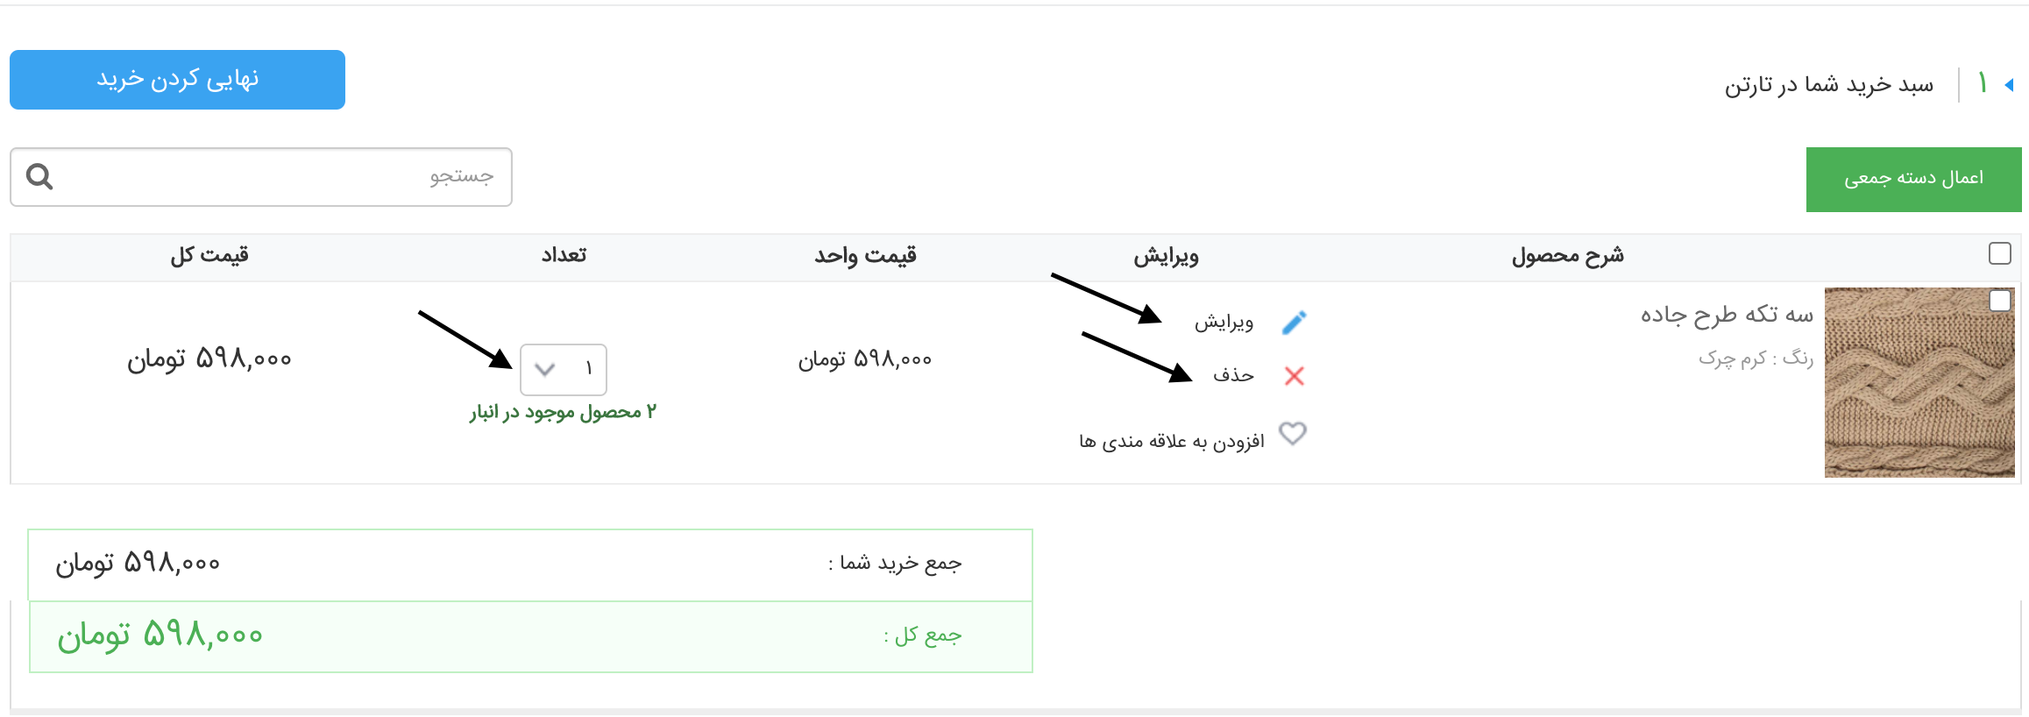Click the green اعمال دسته جمعی button
Screen dimensions: 2029x717
[x=1912, y=179]
